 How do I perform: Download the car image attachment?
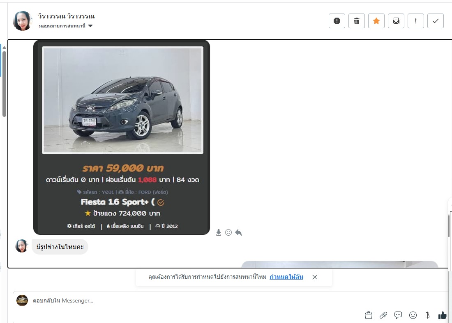(219, 232)
